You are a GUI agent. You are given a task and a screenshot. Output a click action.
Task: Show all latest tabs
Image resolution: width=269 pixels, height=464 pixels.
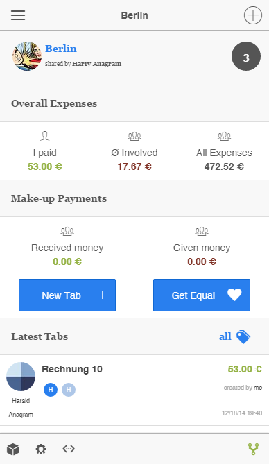[225, 336]
